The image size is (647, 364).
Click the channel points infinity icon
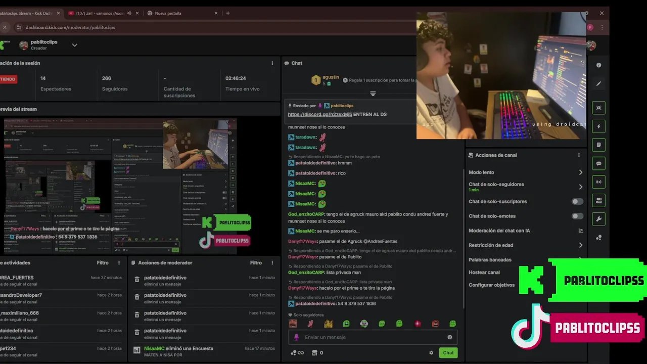[x=297, y=353]
